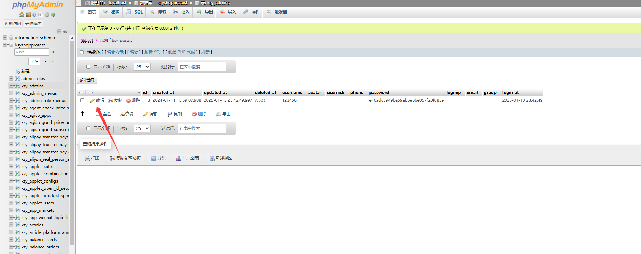This screenshot has width=641, height=254.
Task: Click the 额外选项 extra options button
Action: click(x=87, y=80)
